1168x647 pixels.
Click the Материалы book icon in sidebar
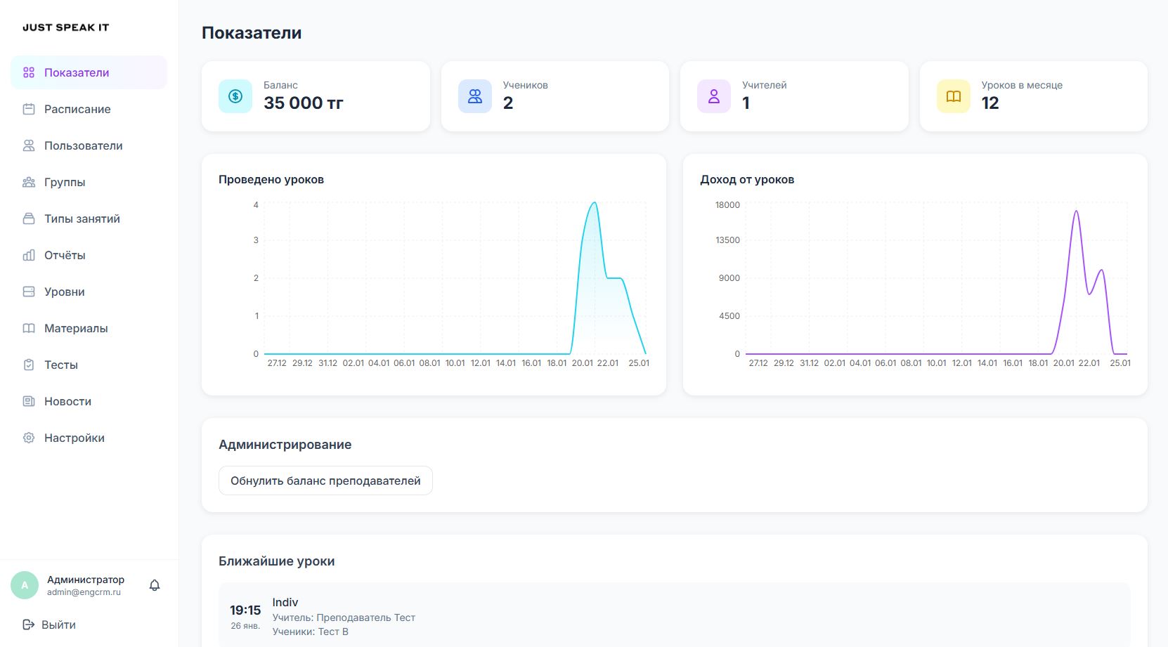tap(28, 328)
